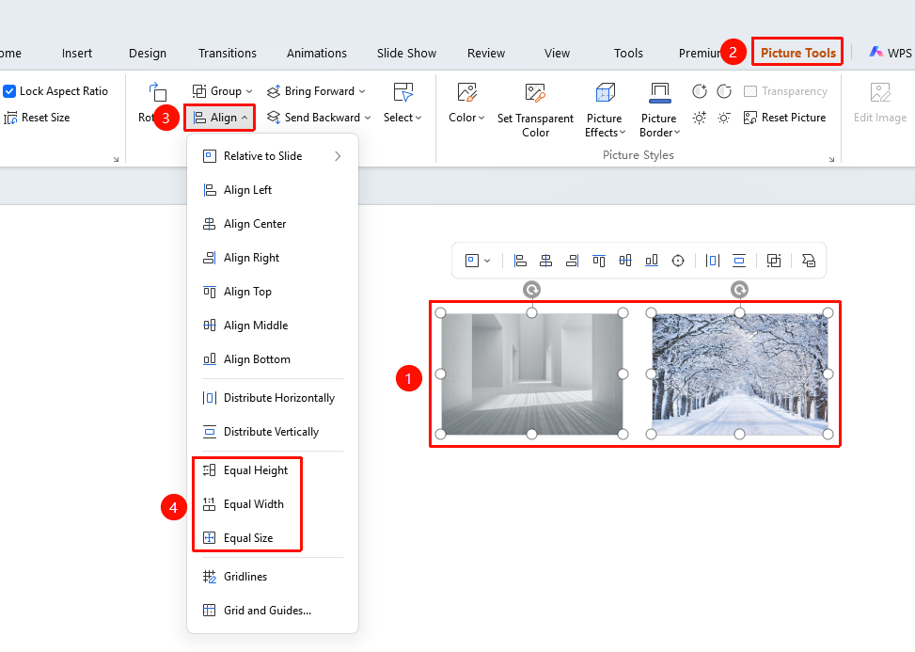
Task: Open the Slide Show tab
Action: [x=407, y=53]
